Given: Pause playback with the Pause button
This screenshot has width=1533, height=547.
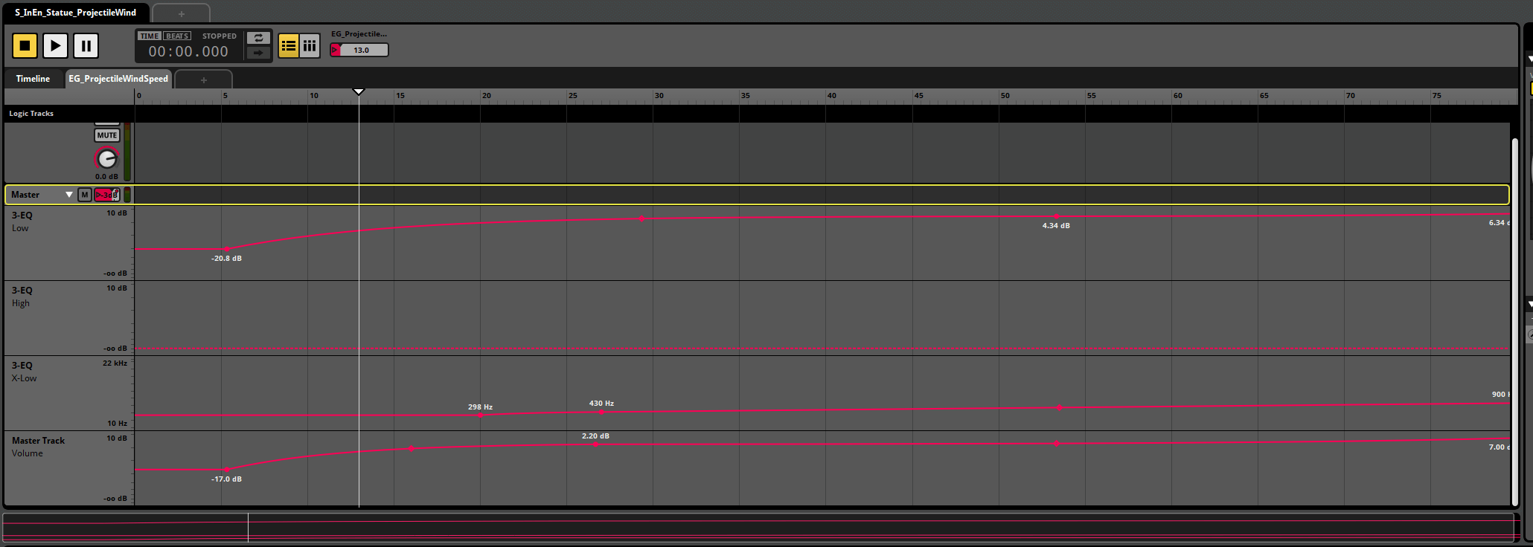Looking at the screenshot, I should (x=86, y=46).
